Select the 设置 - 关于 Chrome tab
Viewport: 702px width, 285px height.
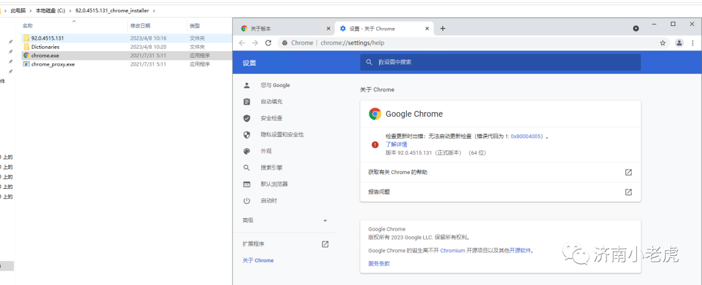384,29
